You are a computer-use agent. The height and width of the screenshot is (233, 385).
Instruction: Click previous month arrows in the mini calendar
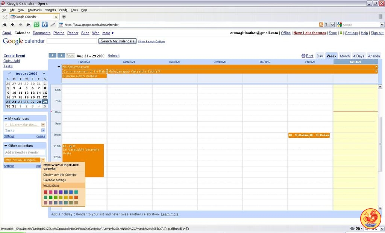9,73
